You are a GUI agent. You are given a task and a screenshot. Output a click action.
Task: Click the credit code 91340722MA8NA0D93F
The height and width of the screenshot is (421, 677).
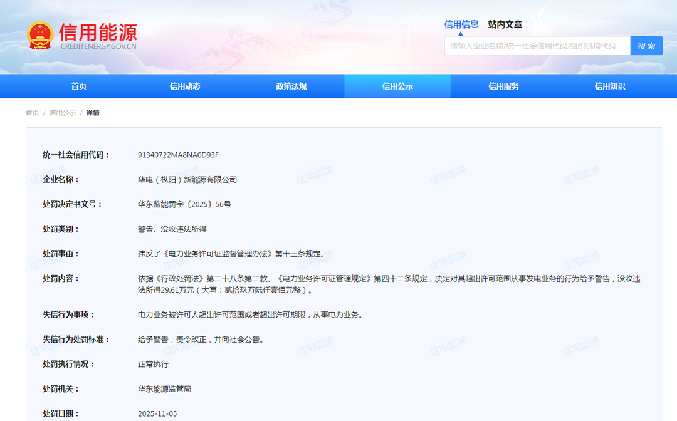point(178,155)
